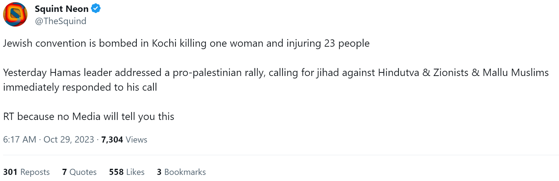The width and height of the screenshot is (559, 181).
Task: Click the line starting "Yesterday Hamas leader addressed"
Action: [276, 73]
